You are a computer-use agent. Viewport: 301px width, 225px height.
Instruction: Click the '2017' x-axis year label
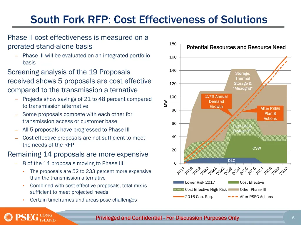[181, 171]
